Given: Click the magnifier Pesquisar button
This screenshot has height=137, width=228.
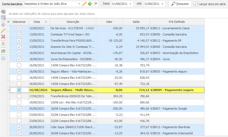Looking at the screenshot, I should click(180, 4).
